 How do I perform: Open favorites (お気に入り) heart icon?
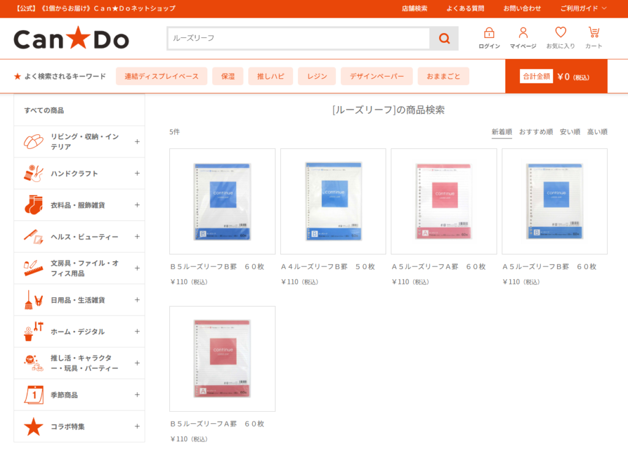click(x=561, y=32)
